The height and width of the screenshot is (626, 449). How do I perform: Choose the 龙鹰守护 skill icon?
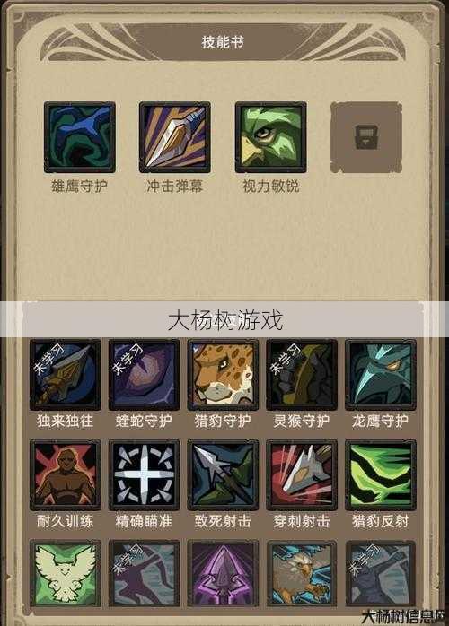coord(380,375)
